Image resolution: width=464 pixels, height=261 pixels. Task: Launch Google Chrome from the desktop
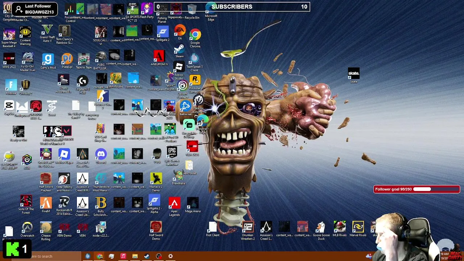195,38
